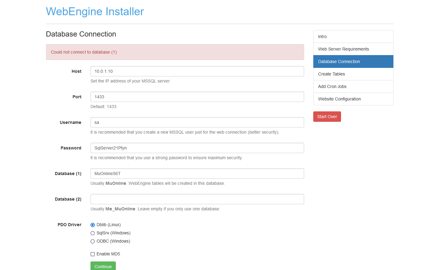Viewport: 430px width, 270px height.
Task: Click into the Username field
Action: tap(197, 122)
